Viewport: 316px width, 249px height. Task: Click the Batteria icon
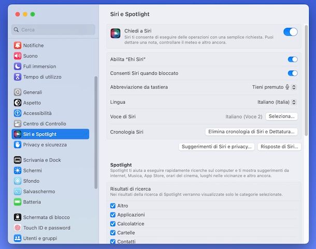18,202
